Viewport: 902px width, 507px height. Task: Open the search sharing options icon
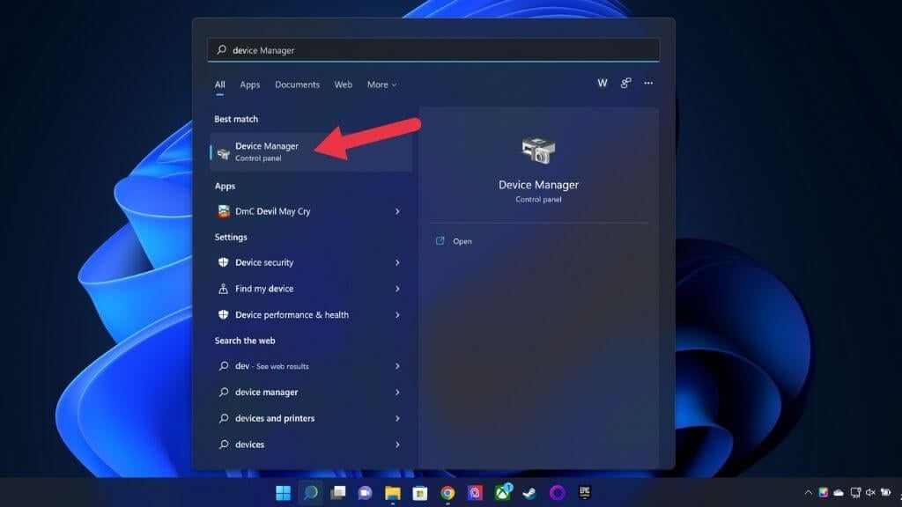point(625,84)
